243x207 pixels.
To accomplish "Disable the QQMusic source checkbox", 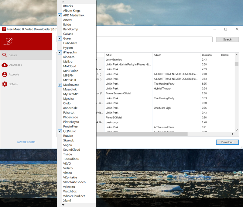I will pos(60,131).
